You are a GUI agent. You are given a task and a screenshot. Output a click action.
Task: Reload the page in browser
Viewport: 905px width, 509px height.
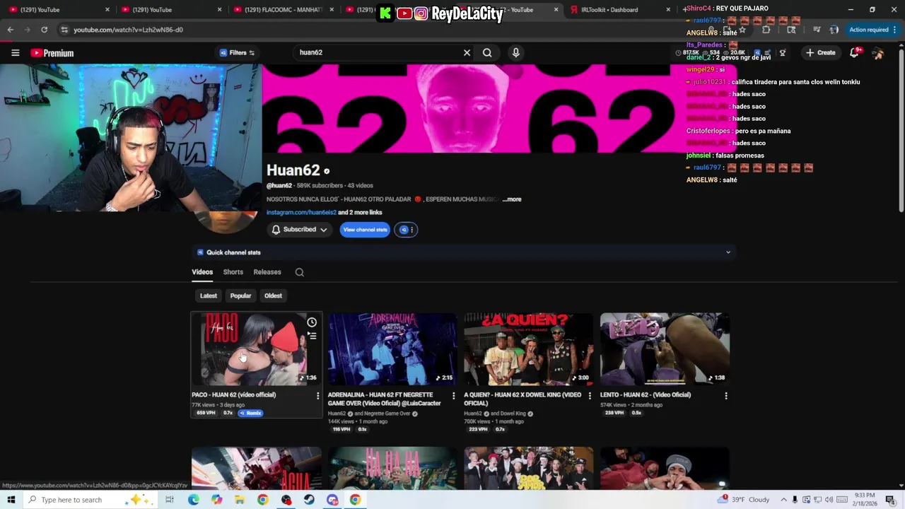pyautogui.click(x=44, y=30)
